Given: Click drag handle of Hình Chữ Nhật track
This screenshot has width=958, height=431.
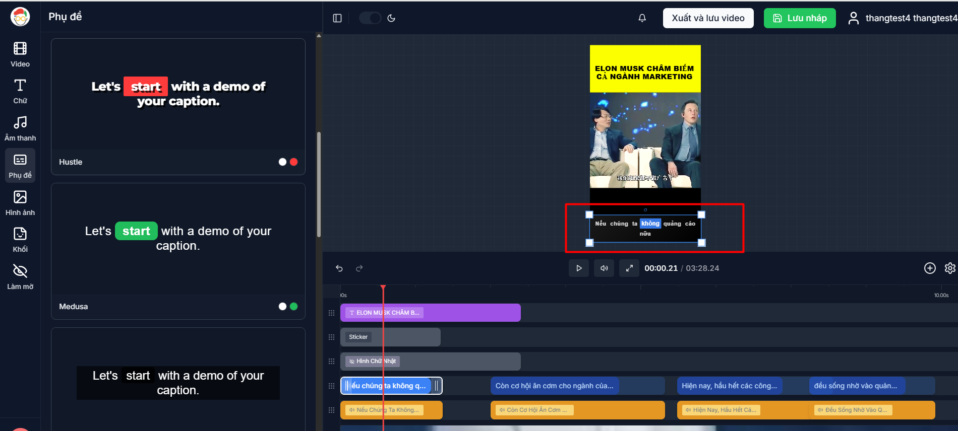Looking at the screenshot, I should coord(331,361).
